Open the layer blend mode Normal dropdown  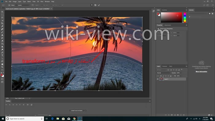[x=164, y=73]
